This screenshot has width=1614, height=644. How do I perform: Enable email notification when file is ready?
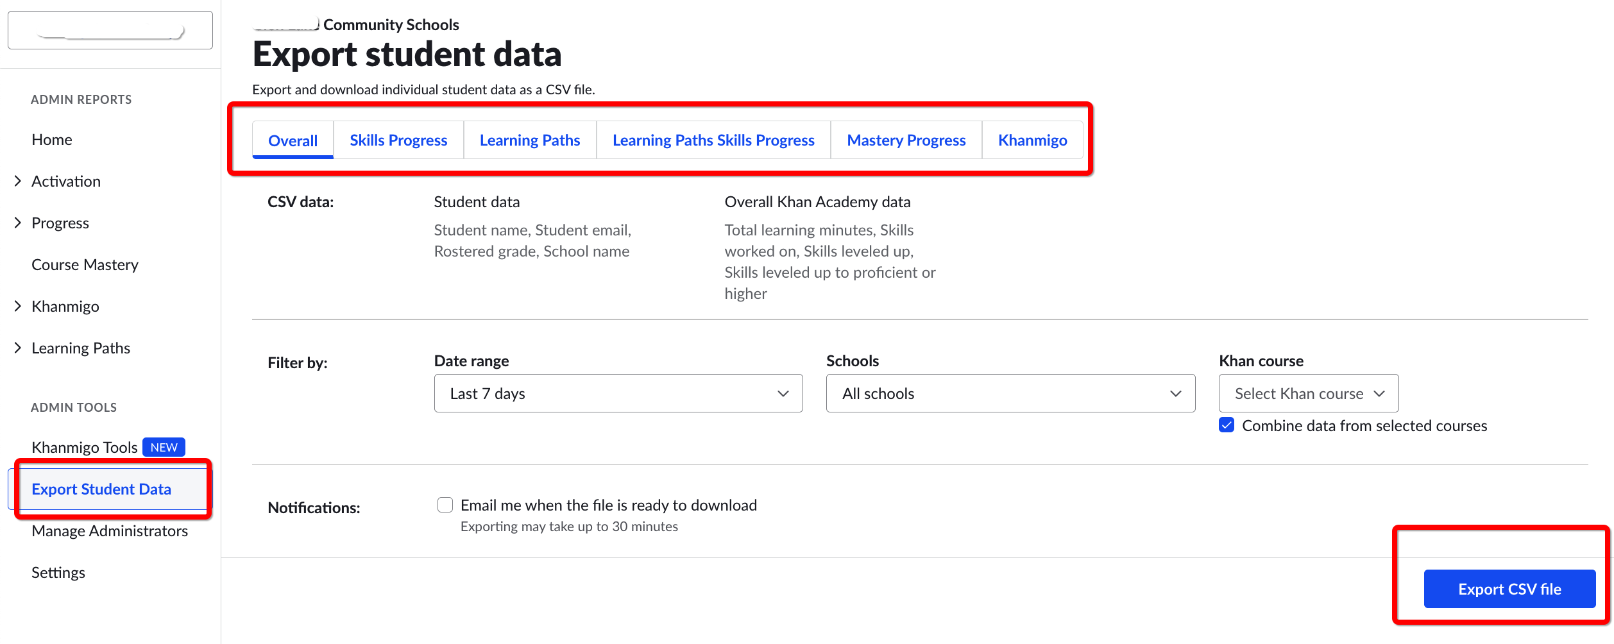click(445, 505)
